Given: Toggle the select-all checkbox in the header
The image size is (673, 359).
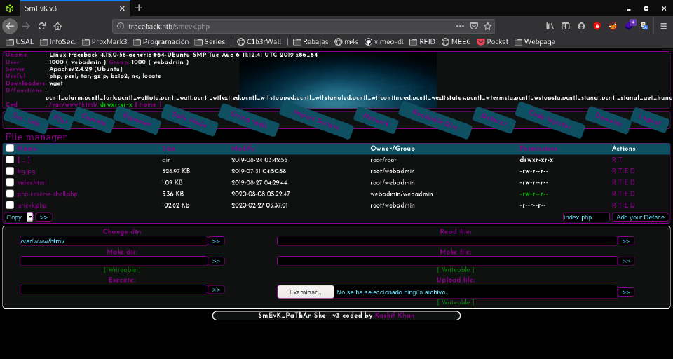Looking at the screenshot, I should [10, 149].
